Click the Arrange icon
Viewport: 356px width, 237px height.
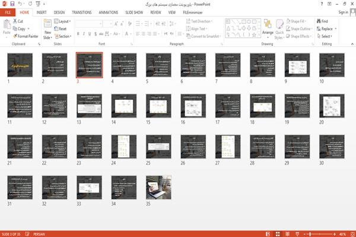pos(268,24)
